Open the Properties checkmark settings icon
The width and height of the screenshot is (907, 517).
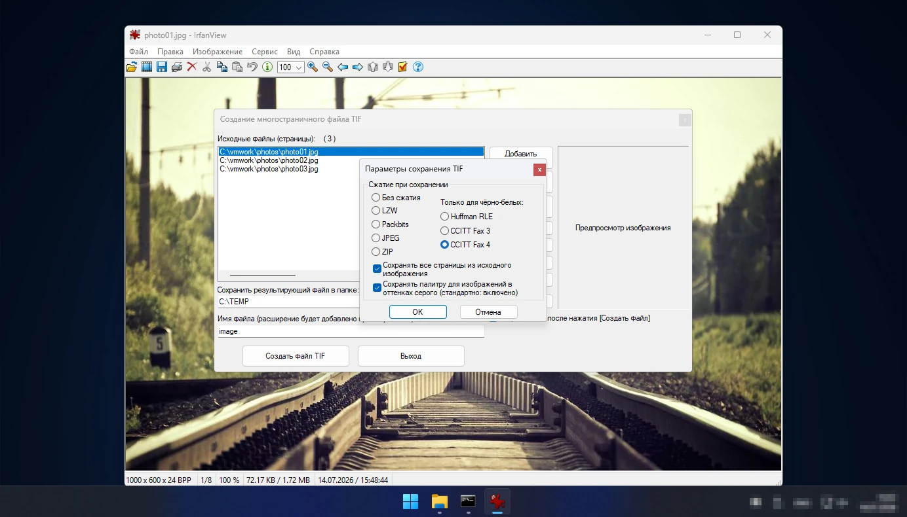pos(403,67)
